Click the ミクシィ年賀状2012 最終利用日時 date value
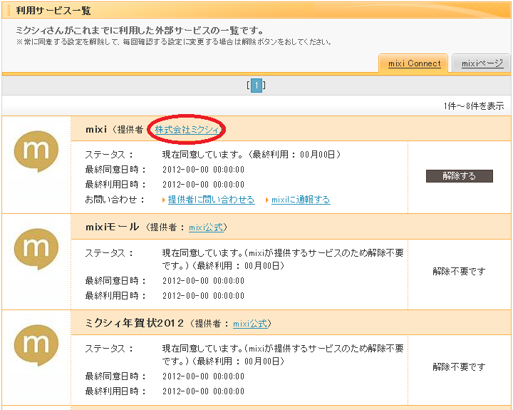Viewport: 513px width, 410px height. click(x=203, y=391)
